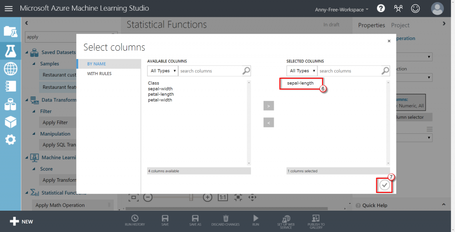This screenshot has width=455, height=232.
Task: Set canvas zoom to 1:1
Action: [x=223, y=197]
